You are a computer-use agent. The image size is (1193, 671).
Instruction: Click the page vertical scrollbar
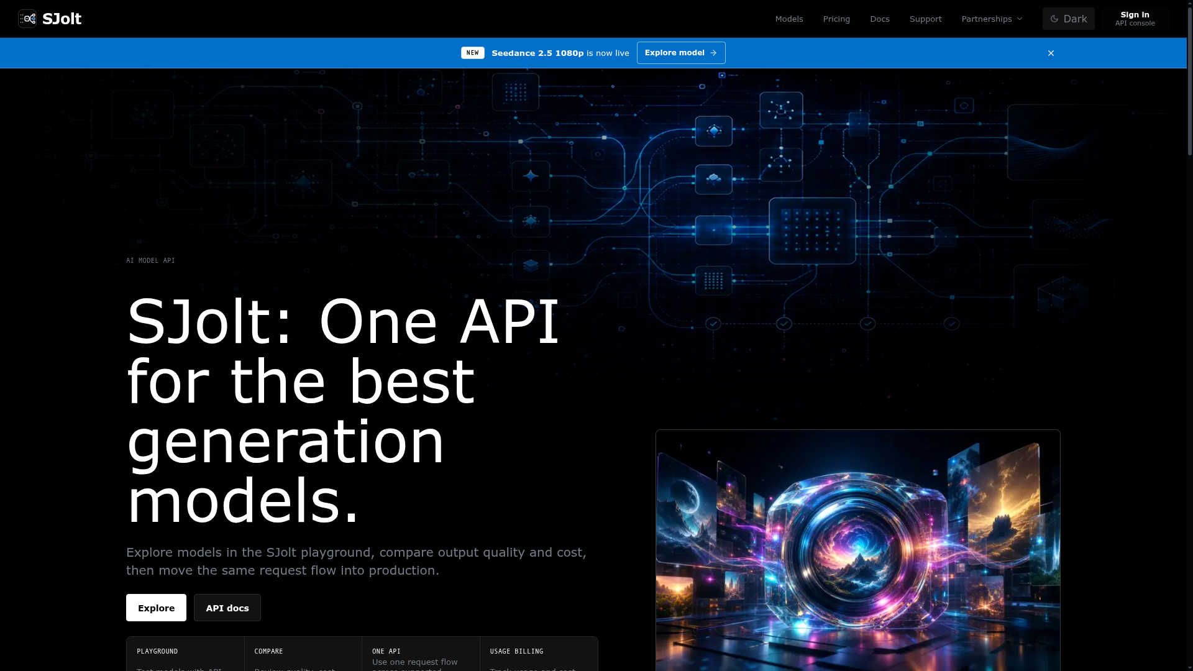1189,335
